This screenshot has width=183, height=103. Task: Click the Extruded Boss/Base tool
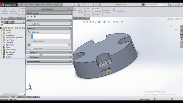tap(5, 11)
